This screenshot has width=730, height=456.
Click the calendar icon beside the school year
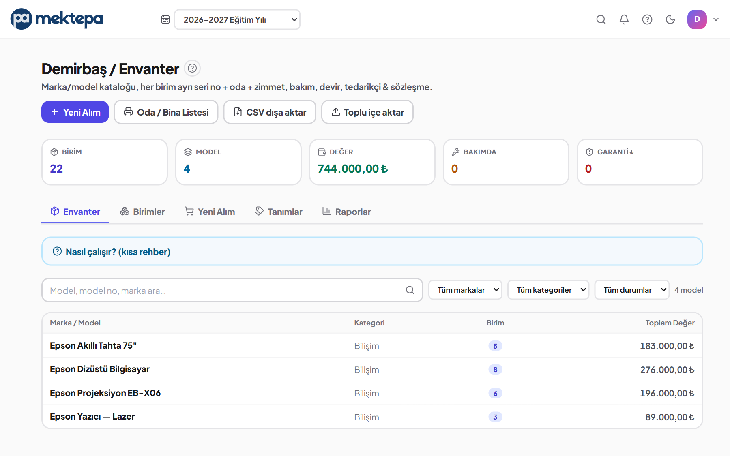click(x=165, y=19)
